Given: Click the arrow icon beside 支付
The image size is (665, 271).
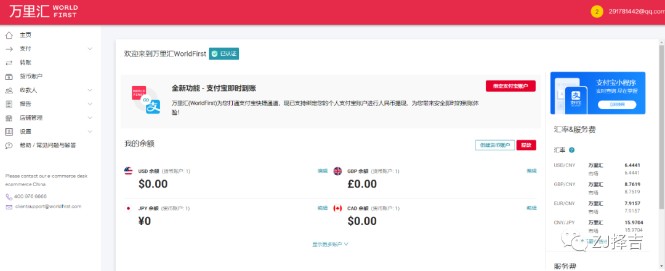Looking at the screenshot, I should click(x=9, y=49).
